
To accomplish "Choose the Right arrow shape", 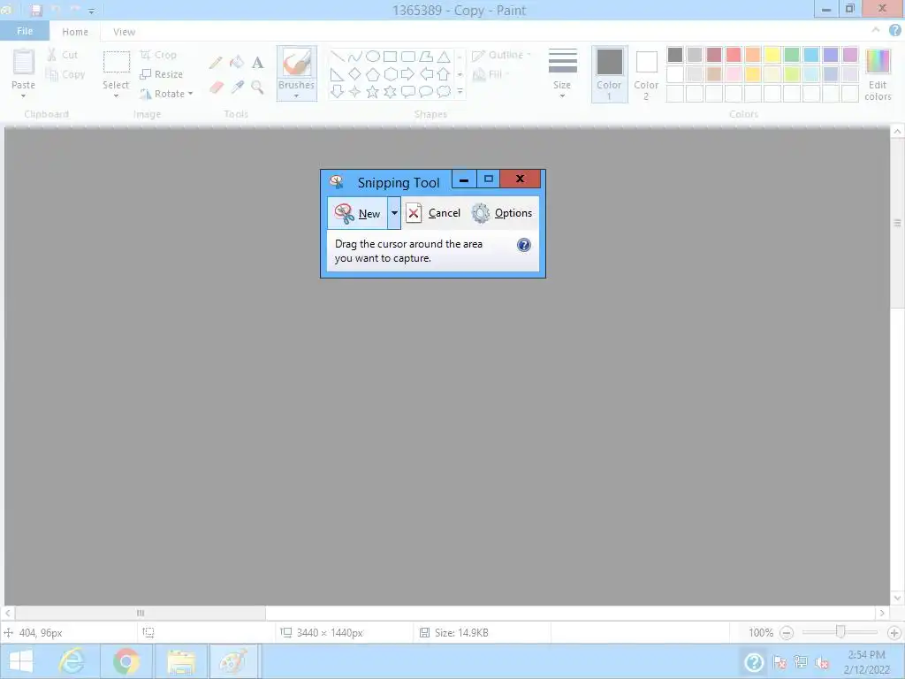I will [x=408, y=74].
